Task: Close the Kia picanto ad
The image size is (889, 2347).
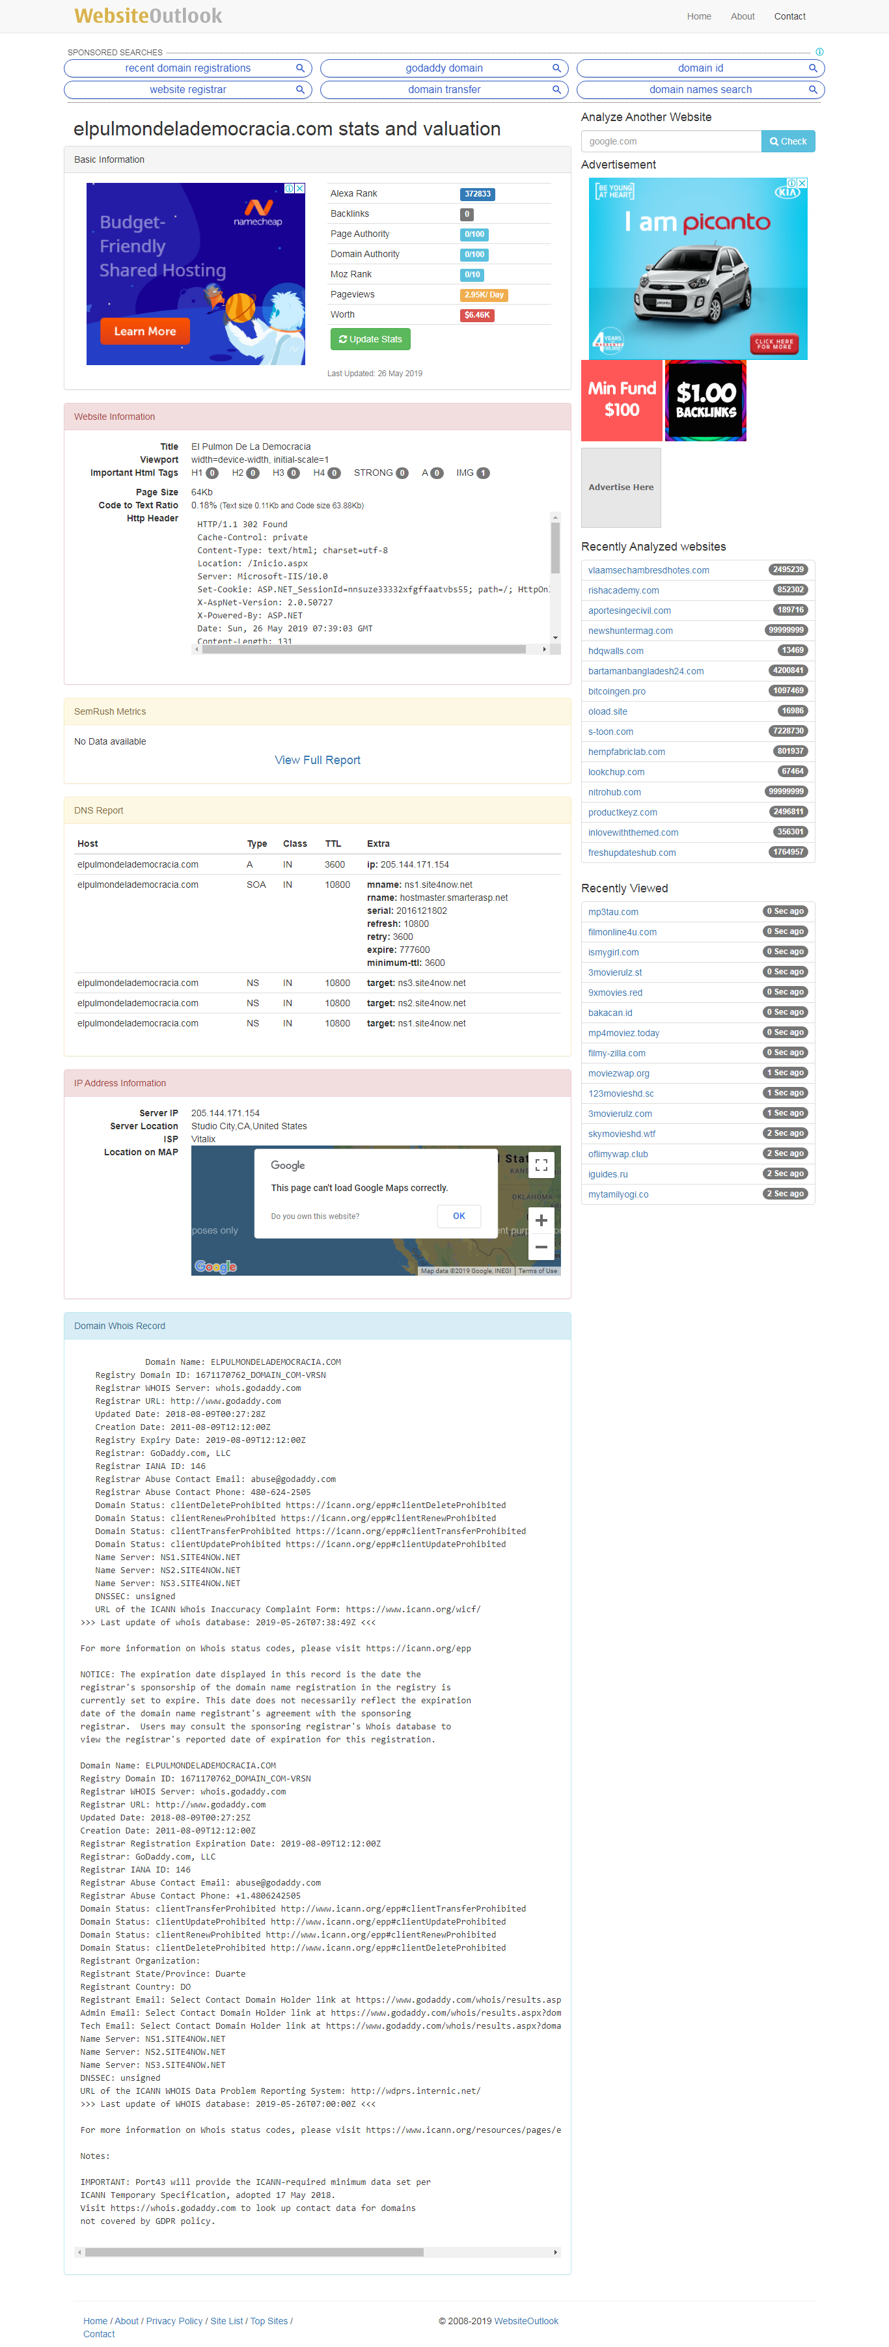Action: [802, 183]
